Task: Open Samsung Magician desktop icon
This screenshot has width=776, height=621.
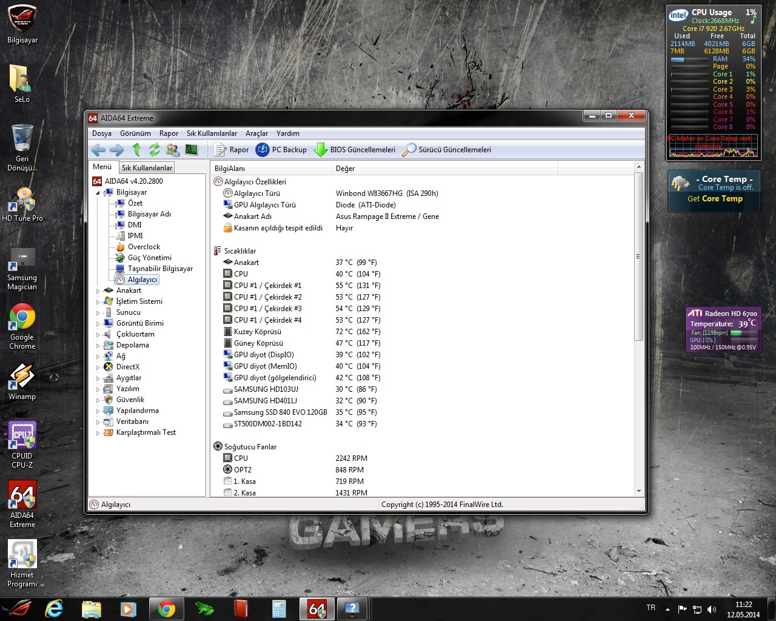Action: [22, 269]
